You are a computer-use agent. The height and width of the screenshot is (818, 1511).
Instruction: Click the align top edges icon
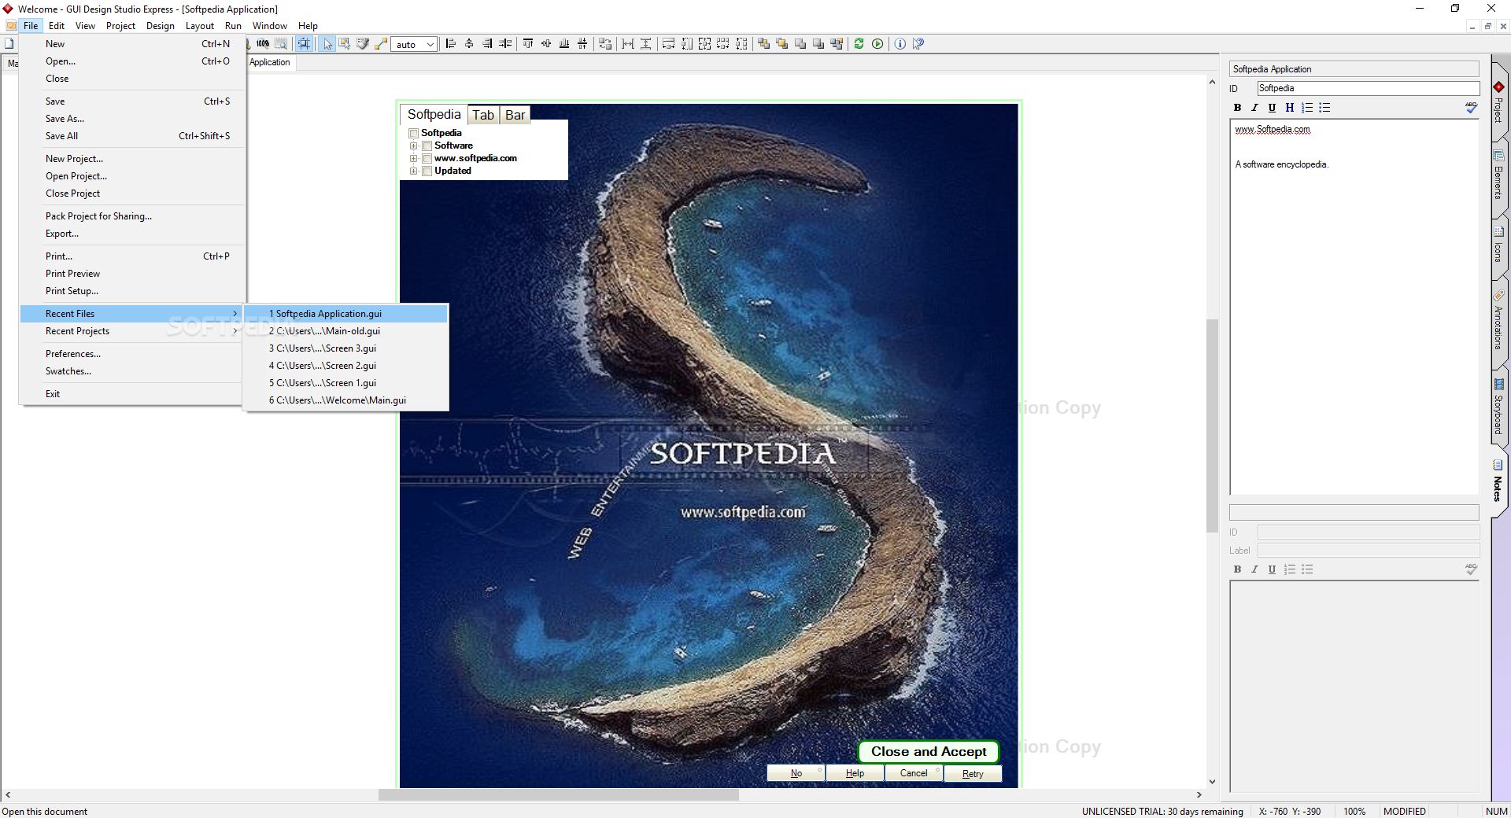(528, 44)
